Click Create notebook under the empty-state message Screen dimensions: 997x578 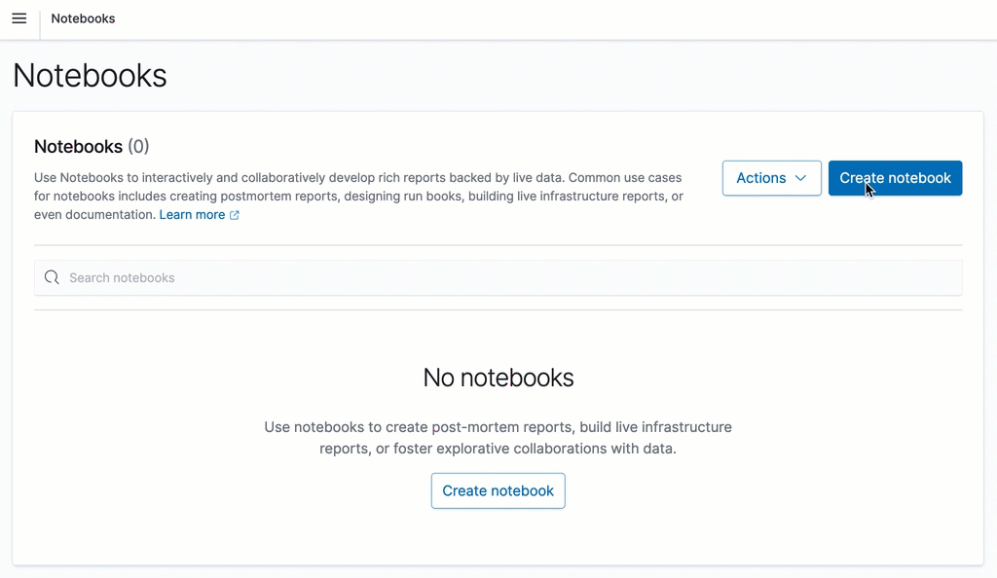point(498,490)
